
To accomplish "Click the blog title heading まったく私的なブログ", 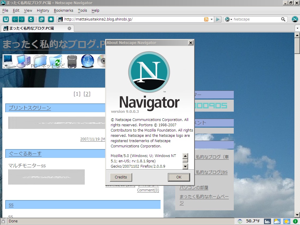I will (x=54, y=44).
